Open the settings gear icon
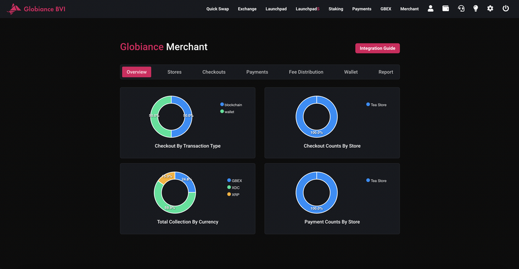The width and height of the screenshot is (519, 269). coord(490,9)
